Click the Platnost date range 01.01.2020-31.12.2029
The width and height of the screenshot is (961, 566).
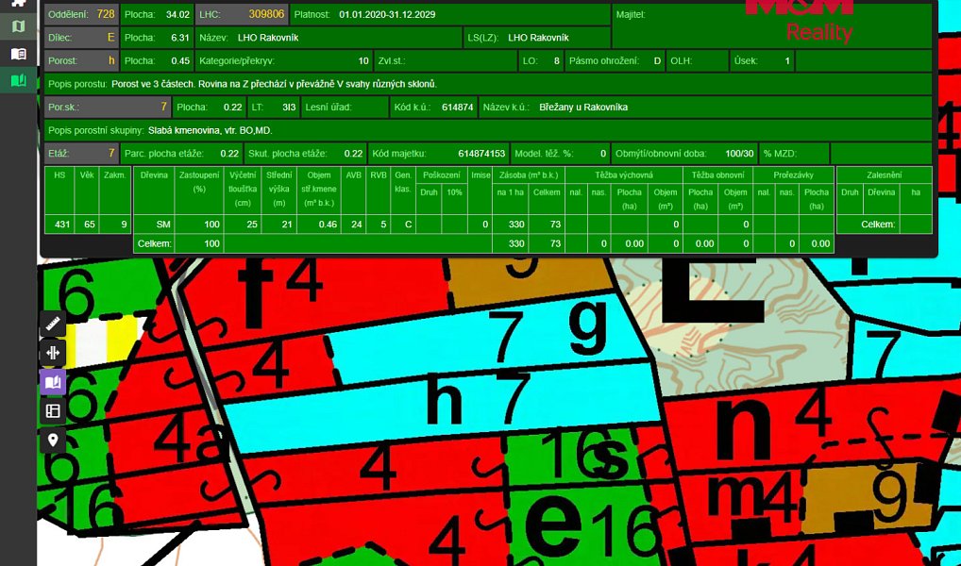click(387, 14)
